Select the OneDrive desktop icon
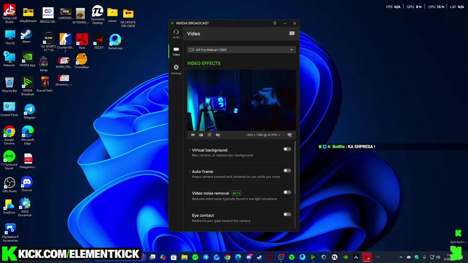The height and width of the screenshot is (263, 468). 9,207
